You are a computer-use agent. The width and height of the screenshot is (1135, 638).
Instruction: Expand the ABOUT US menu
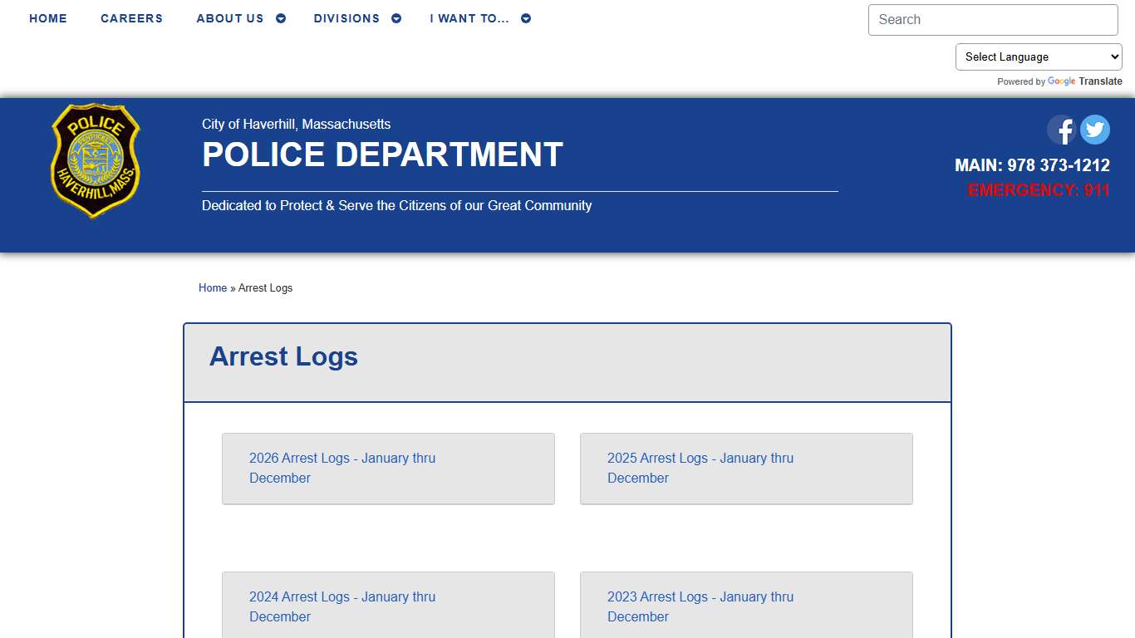[x=229, y=17]
